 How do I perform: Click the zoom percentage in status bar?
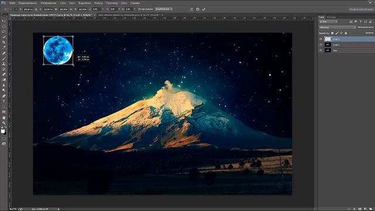pyautogui.click(x=13, y=209)
